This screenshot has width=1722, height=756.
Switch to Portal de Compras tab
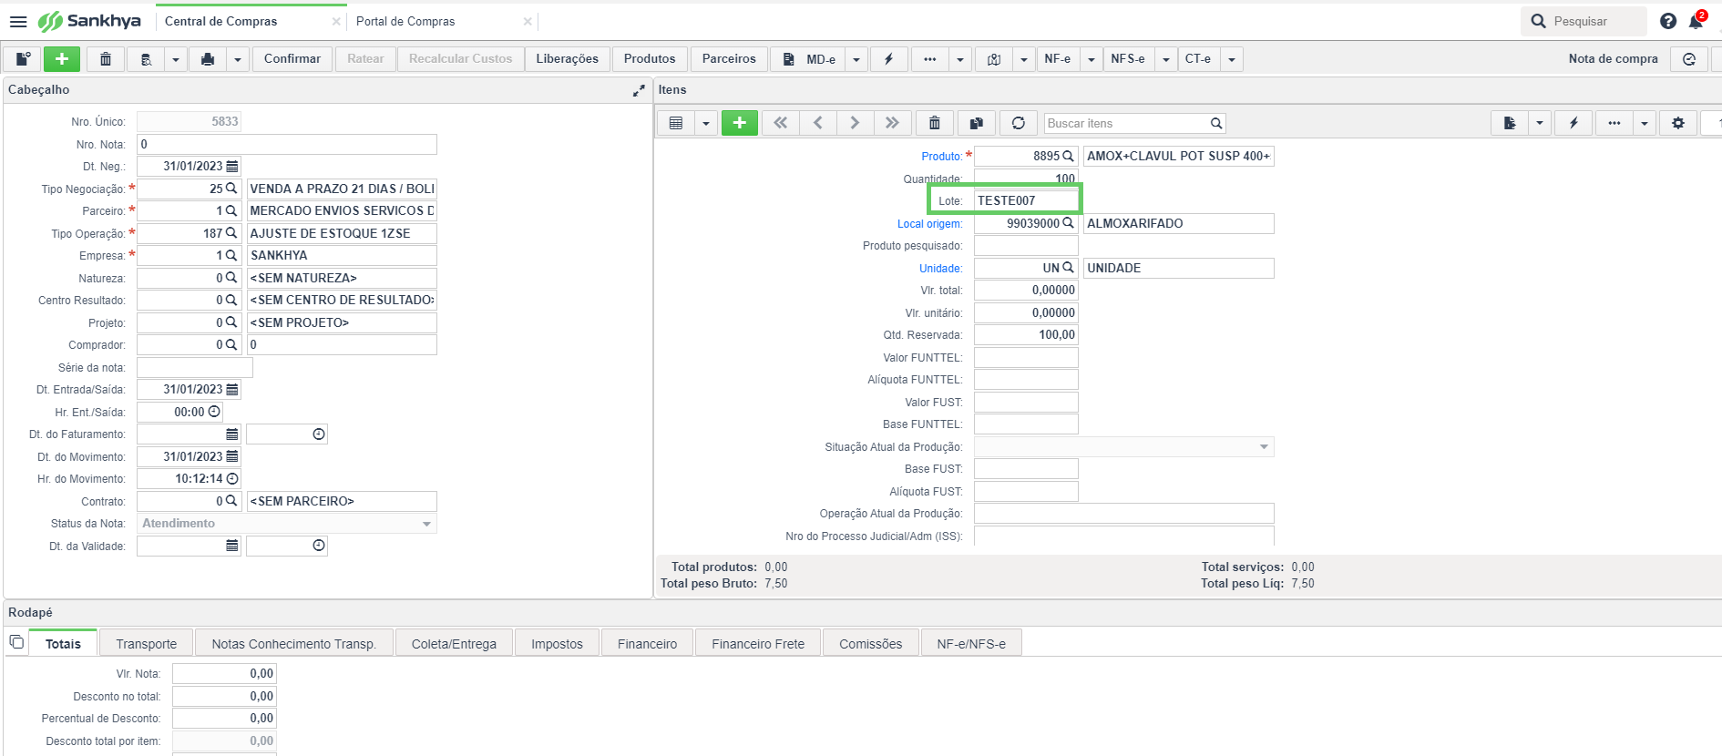(x=405, y=21)
